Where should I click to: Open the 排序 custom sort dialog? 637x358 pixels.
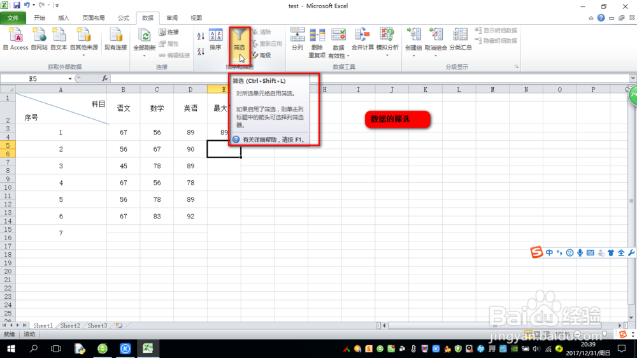(215, 40)
